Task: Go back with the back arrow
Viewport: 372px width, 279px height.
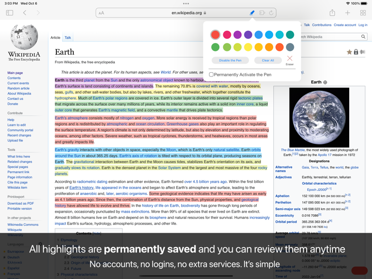Action: 24,13
